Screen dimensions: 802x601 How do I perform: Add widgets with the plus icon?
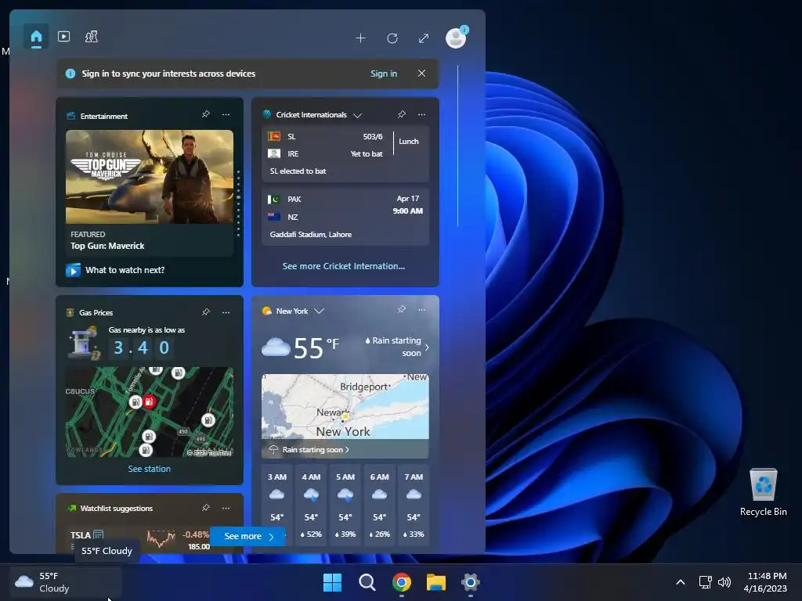360,38
